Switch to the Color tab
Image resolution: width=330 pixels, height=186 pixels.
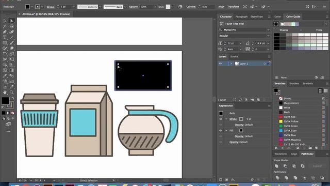pos(277,17)
